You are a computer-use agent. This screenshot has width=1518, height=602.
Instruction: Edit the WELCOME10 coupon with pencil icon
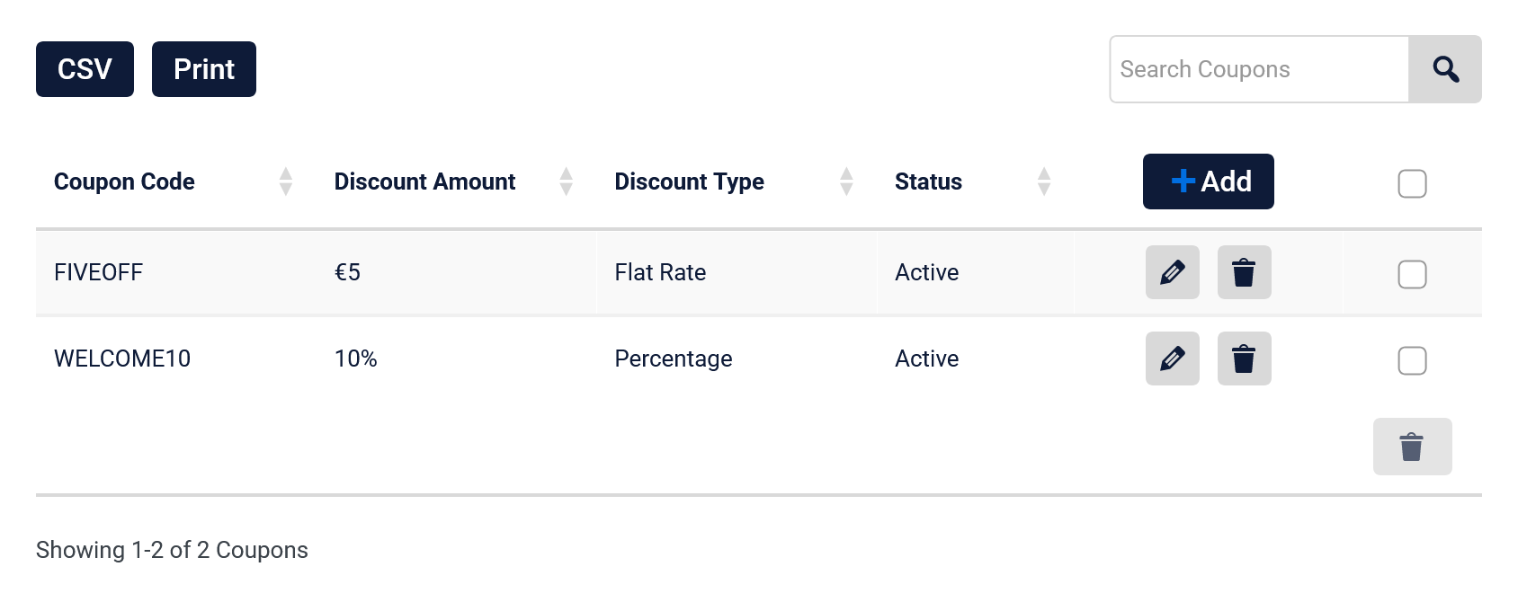[1172, 359]
